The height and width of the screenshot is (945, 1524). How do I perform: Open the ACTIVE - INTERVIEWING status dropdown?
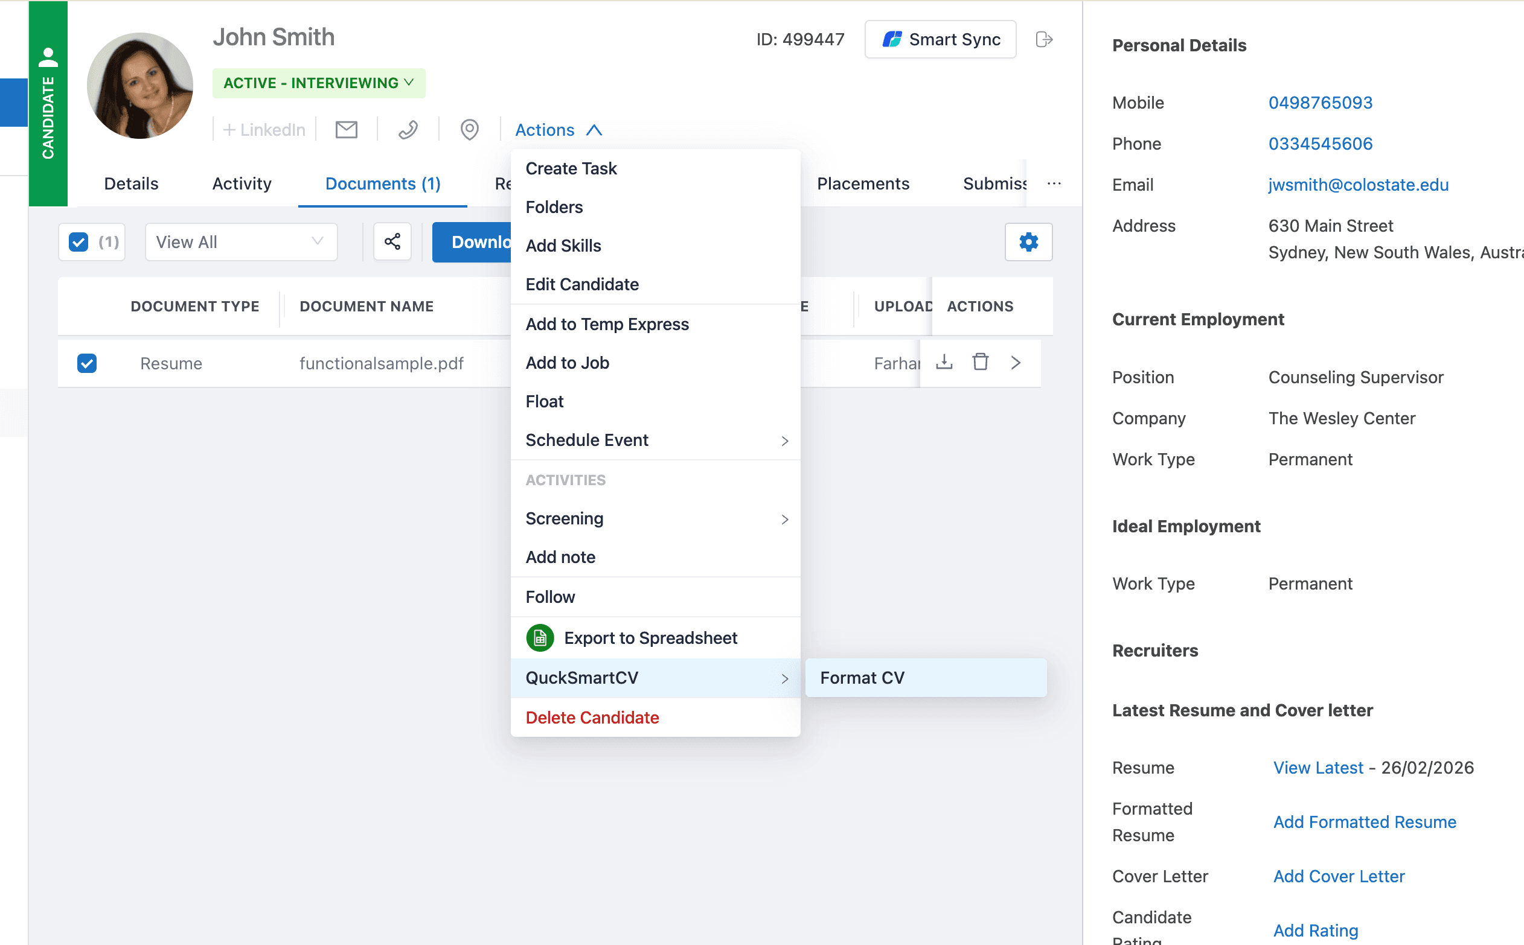click(318, 82)
